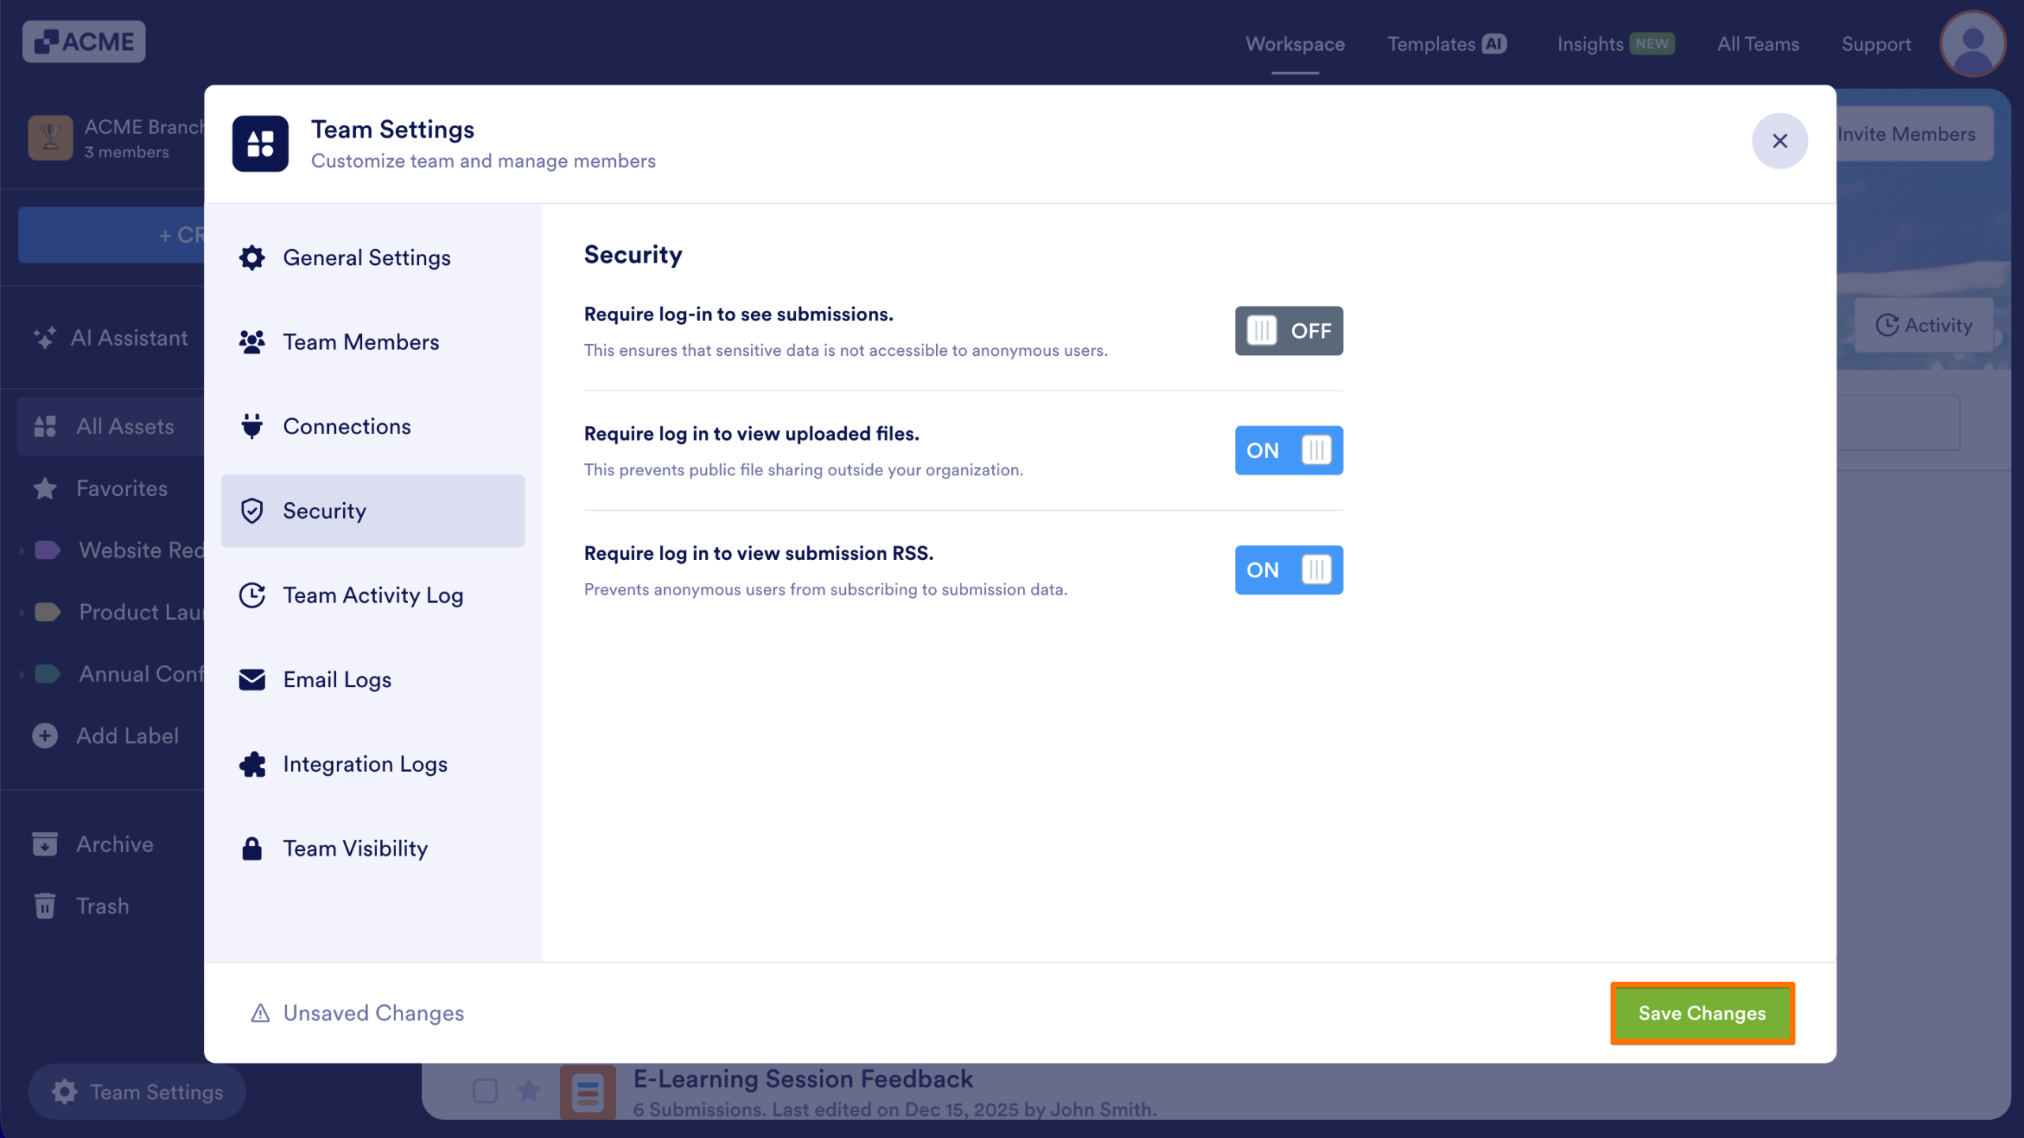Click the purple label color swatch
2024x1138 pixels.
click(48, 550)
